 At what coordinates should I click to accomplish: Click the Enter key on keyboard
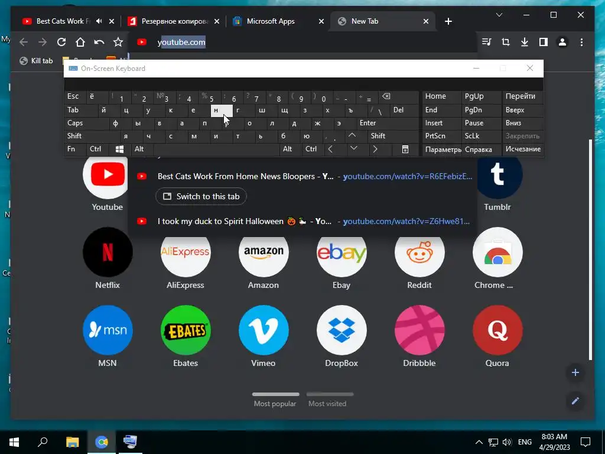point(387,123)
